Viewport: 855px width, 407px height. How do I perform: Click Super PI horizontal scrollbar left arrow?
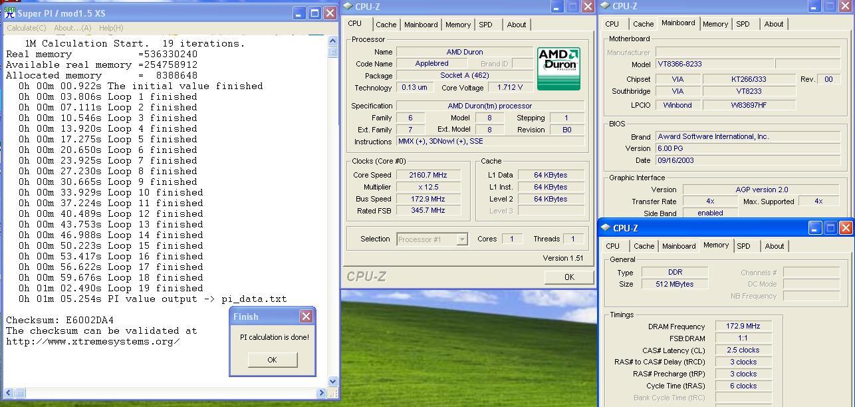tap(8, 393)
